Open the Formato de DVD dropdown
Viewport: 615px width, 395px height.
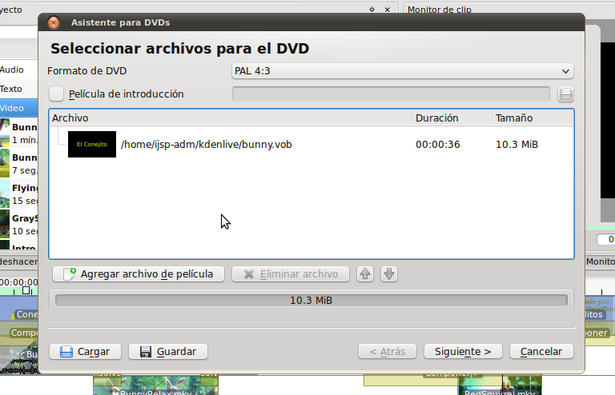point(403,71)
